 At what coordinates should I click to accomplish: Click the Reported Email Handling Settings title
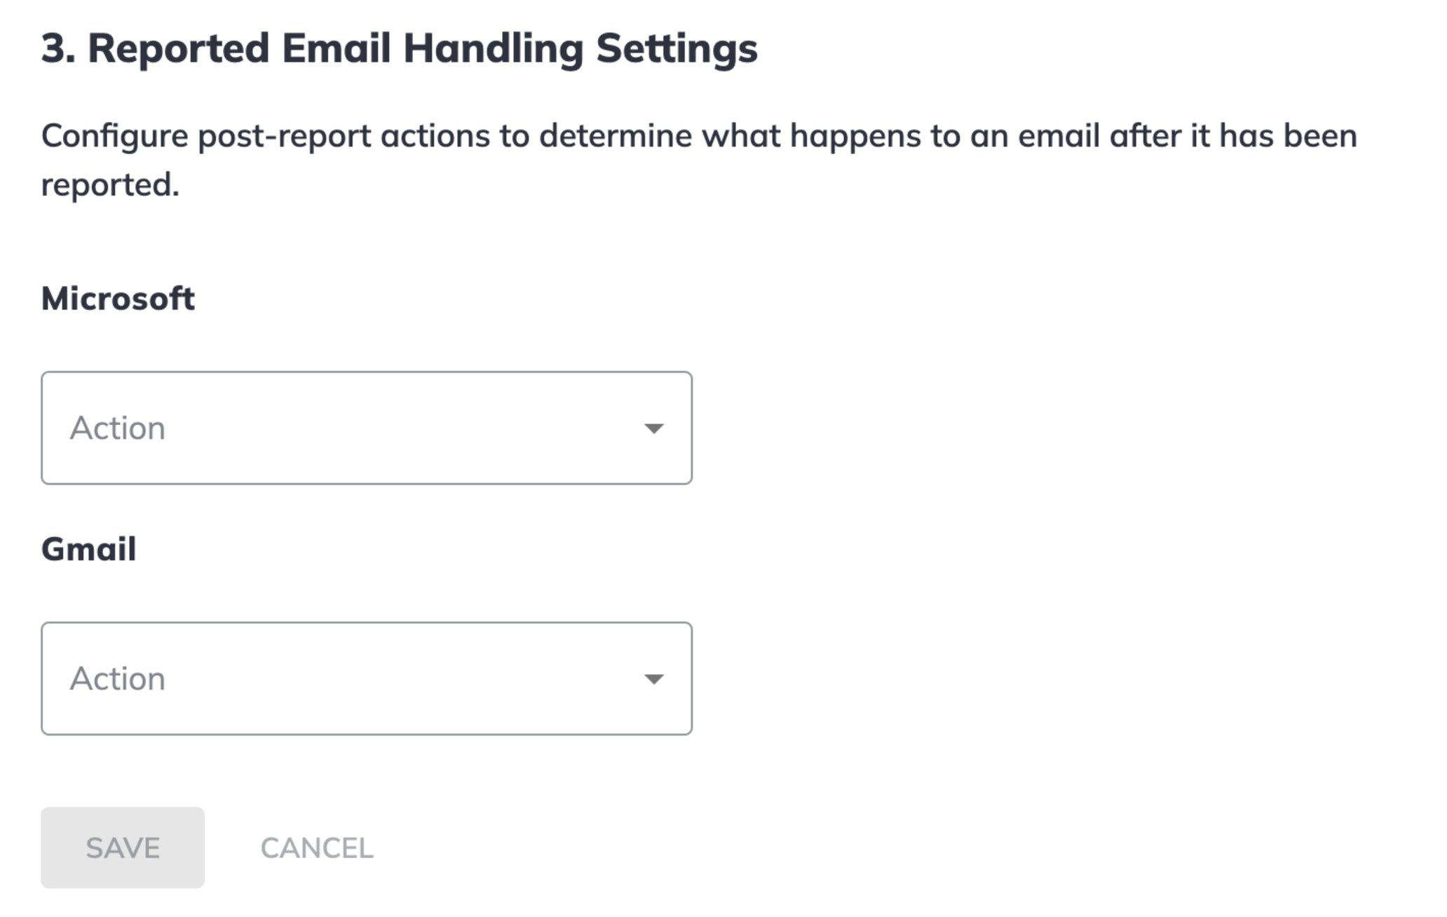(400, 48)
